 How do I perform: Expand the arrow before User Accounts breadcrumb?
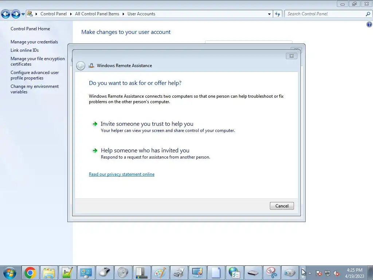(x=123, y=14)
